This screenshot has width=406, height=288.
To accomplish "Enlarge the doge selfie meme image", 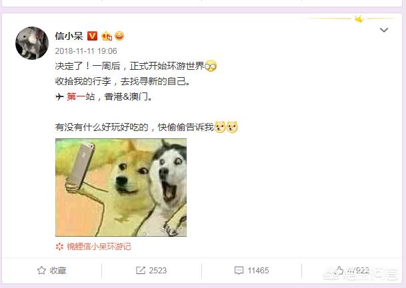I will click(121, 188).
